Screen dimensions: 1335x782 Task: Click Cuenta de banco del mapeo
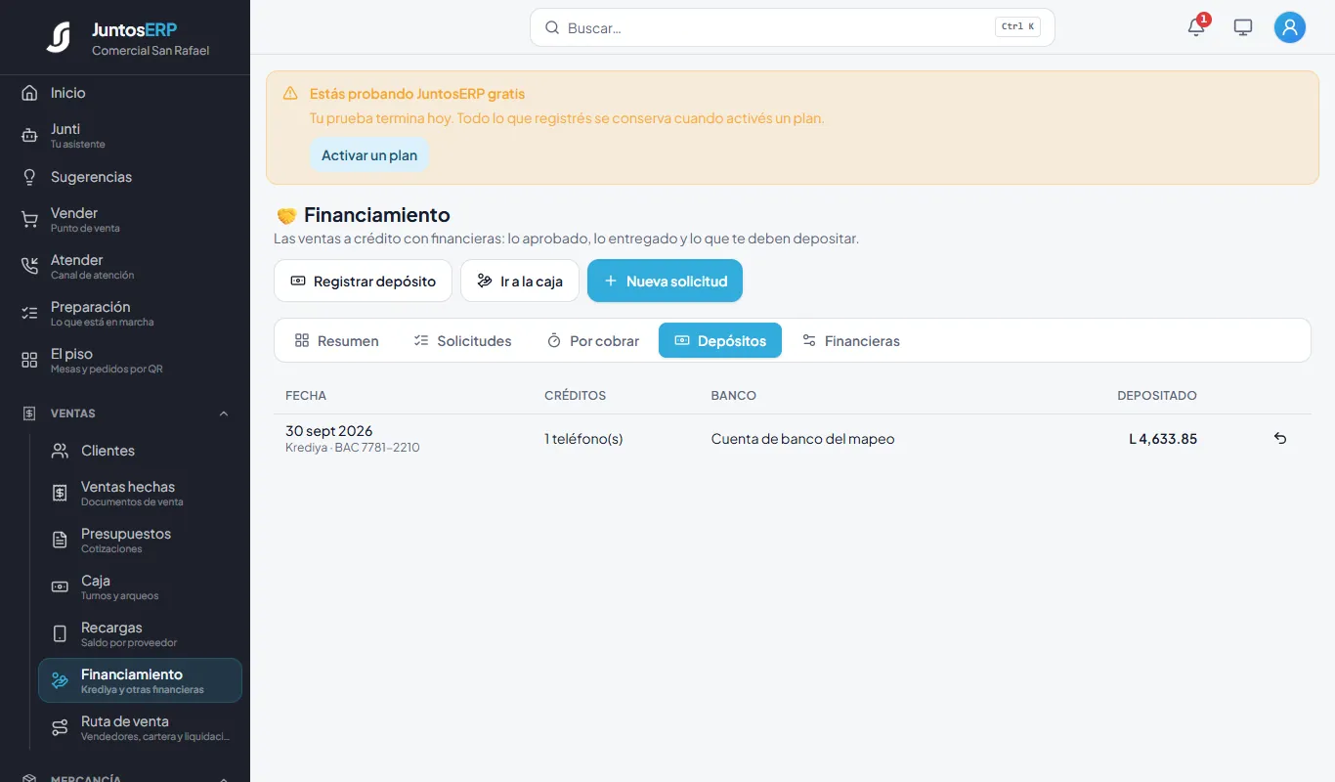coord(802,439)
